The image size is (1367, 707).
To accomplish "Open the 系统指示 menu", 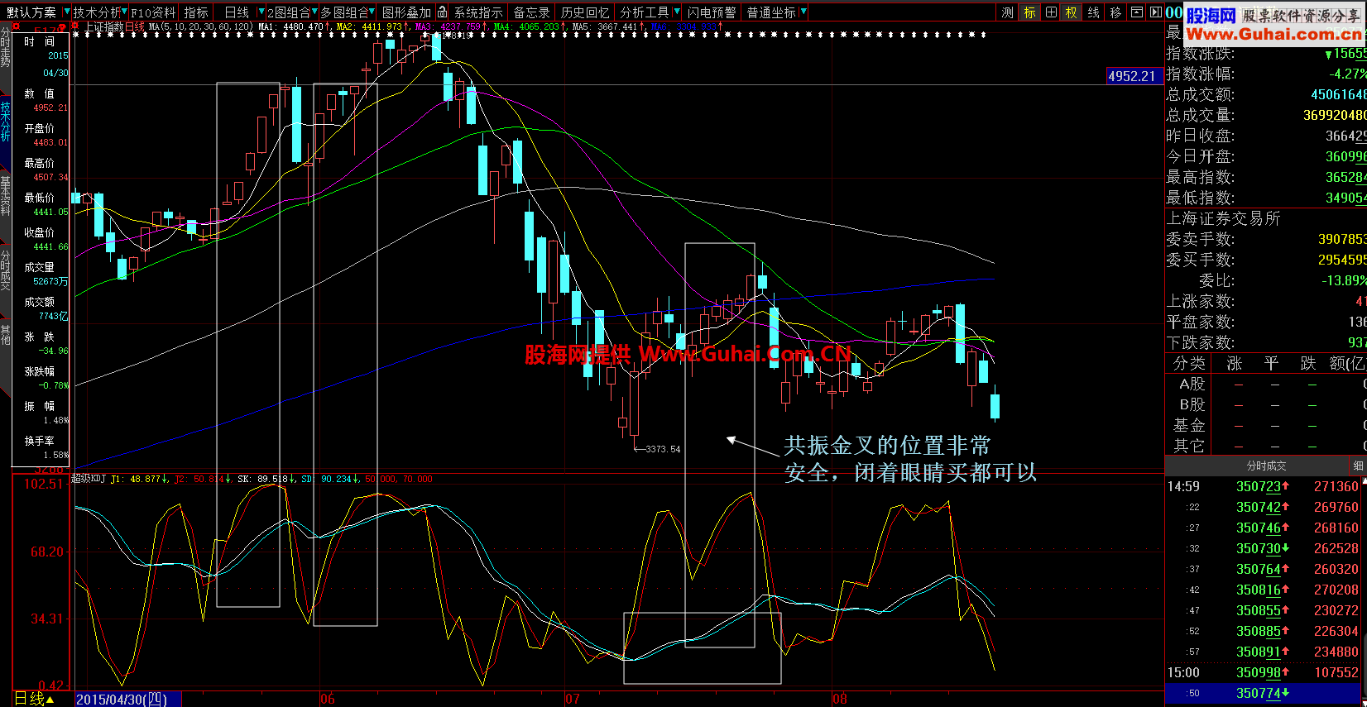I will (x=478, y=12).
